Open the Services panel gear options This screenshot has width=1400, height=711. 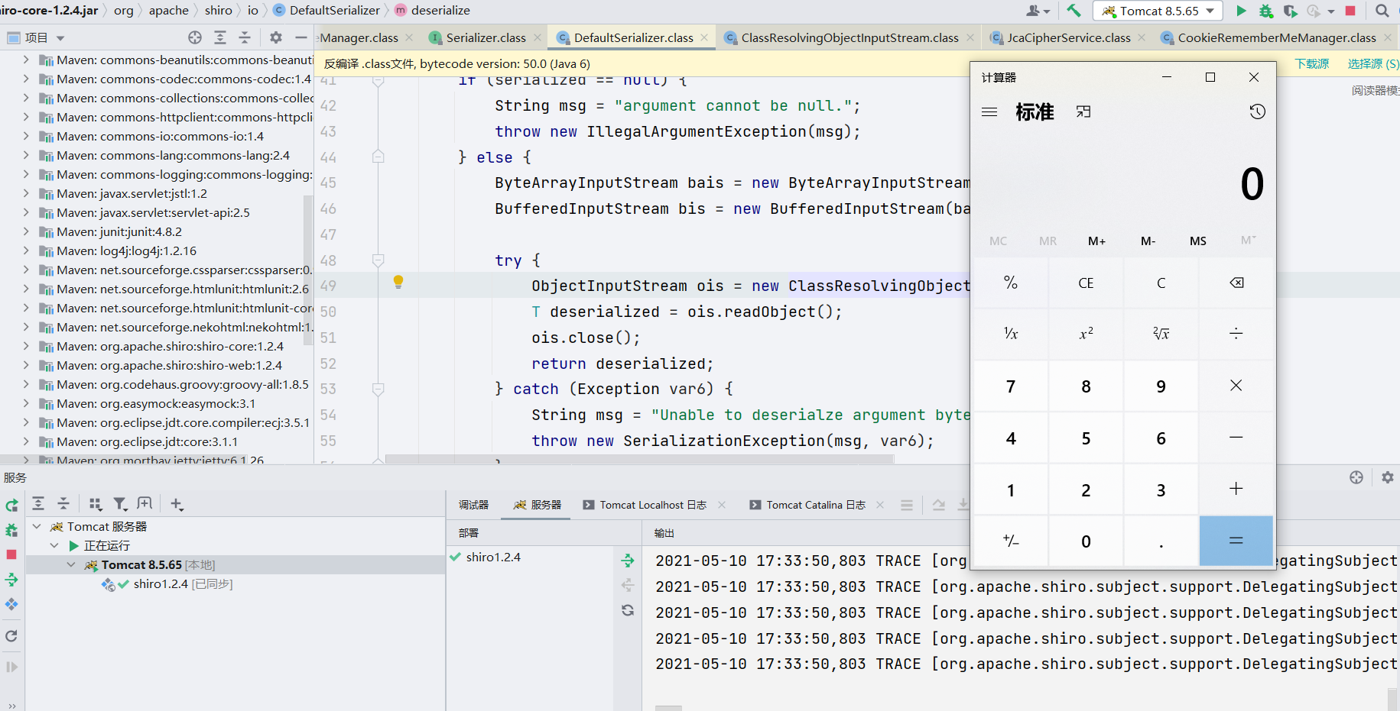coord(1388,477)
